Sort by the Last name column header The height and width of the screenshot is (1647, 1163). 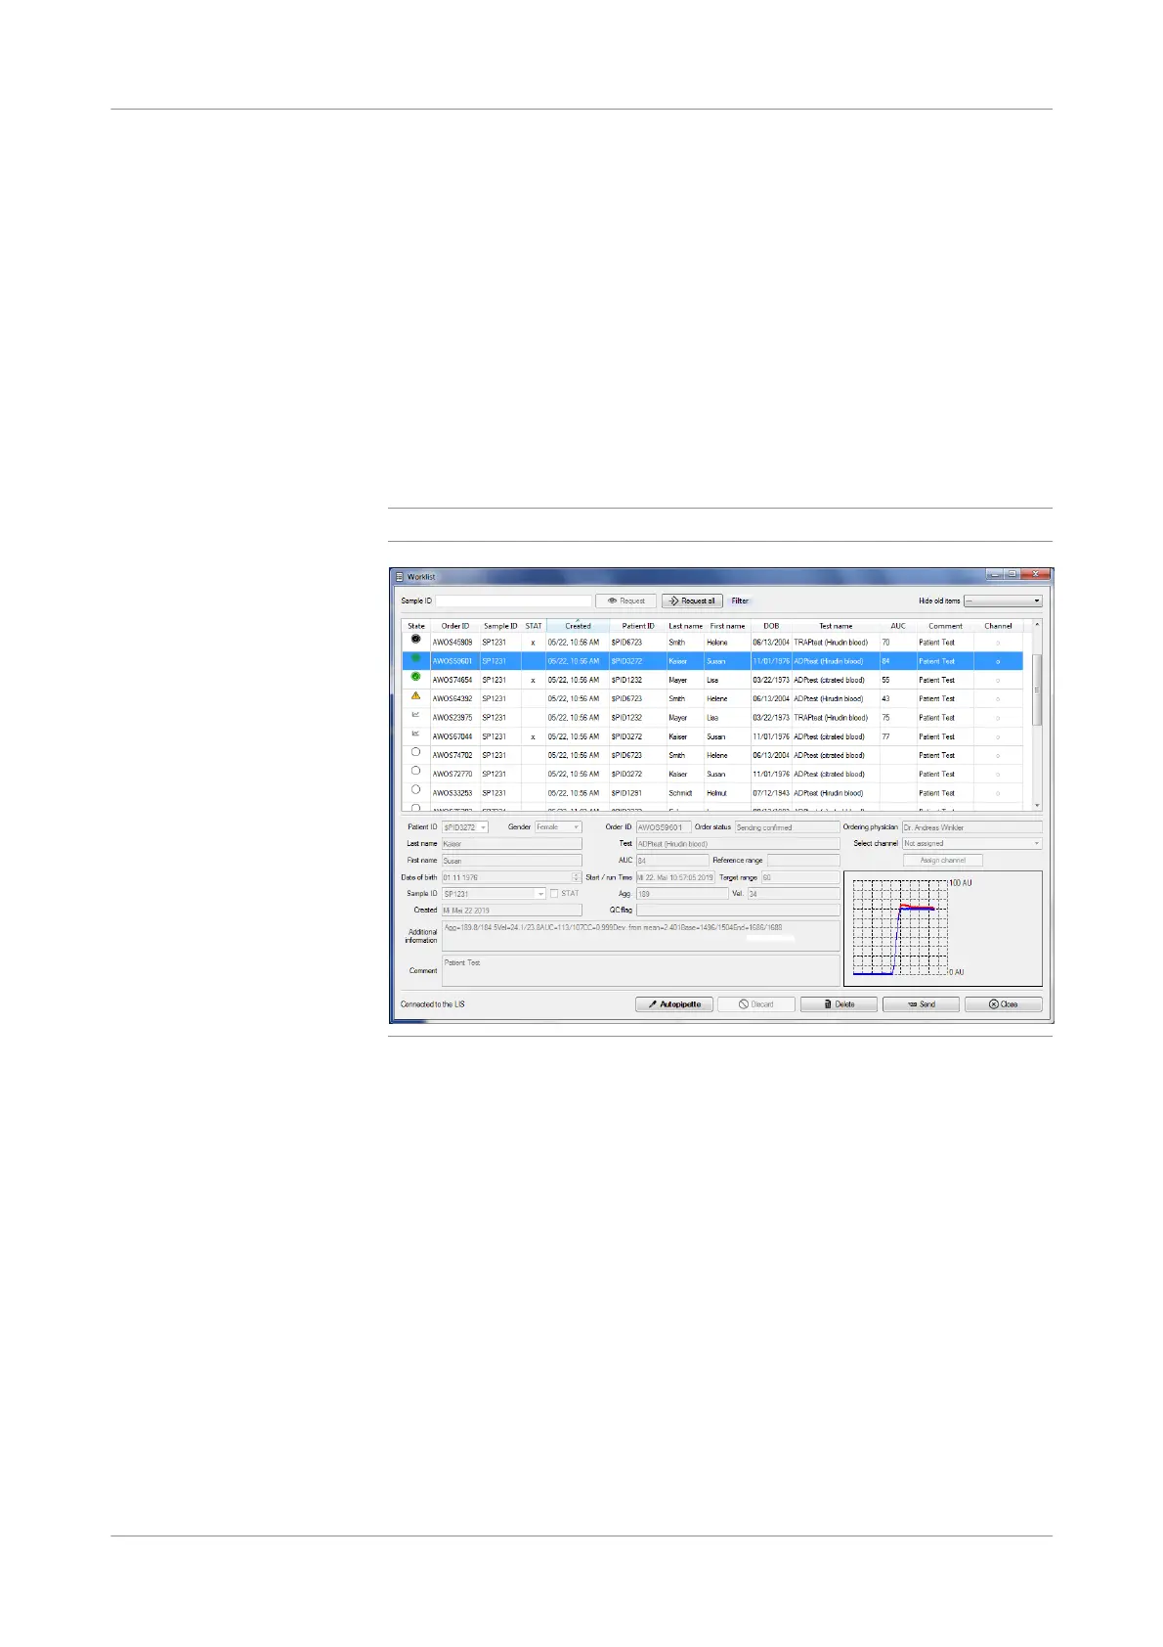tap(685, 626)
